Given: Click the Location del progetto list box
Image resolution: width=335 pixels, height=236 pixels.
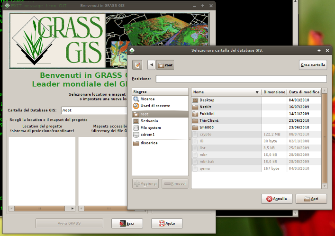Looking at the screenshot, I should coord(42,171).
